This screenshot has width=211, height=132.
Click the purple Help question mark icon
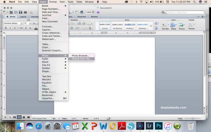coord(98,12)
